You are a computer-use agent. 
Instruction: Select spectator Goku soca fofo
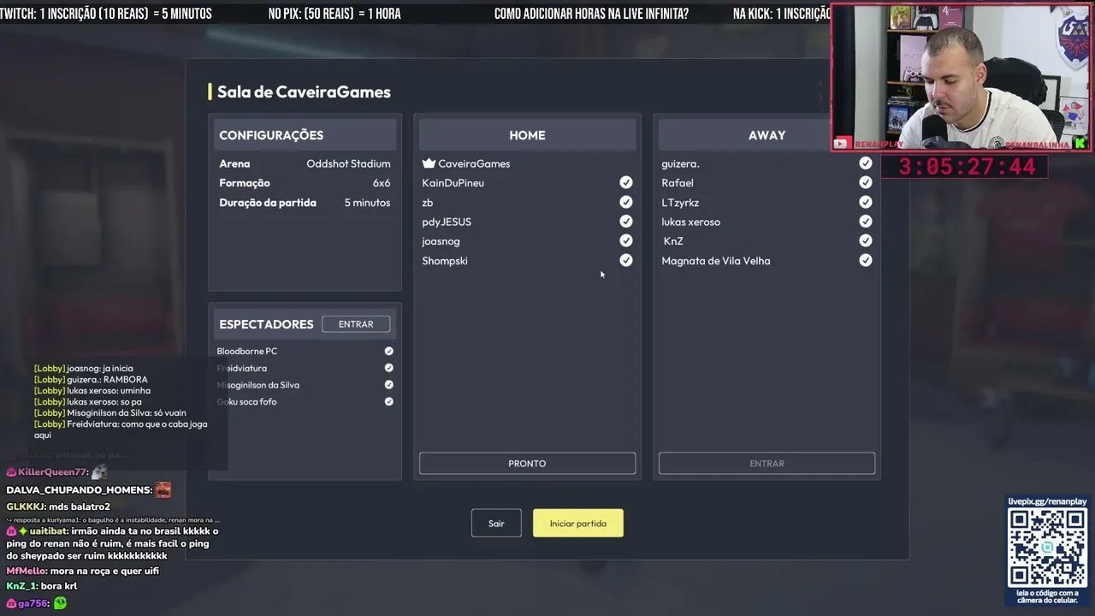click(x=246, y=402)
